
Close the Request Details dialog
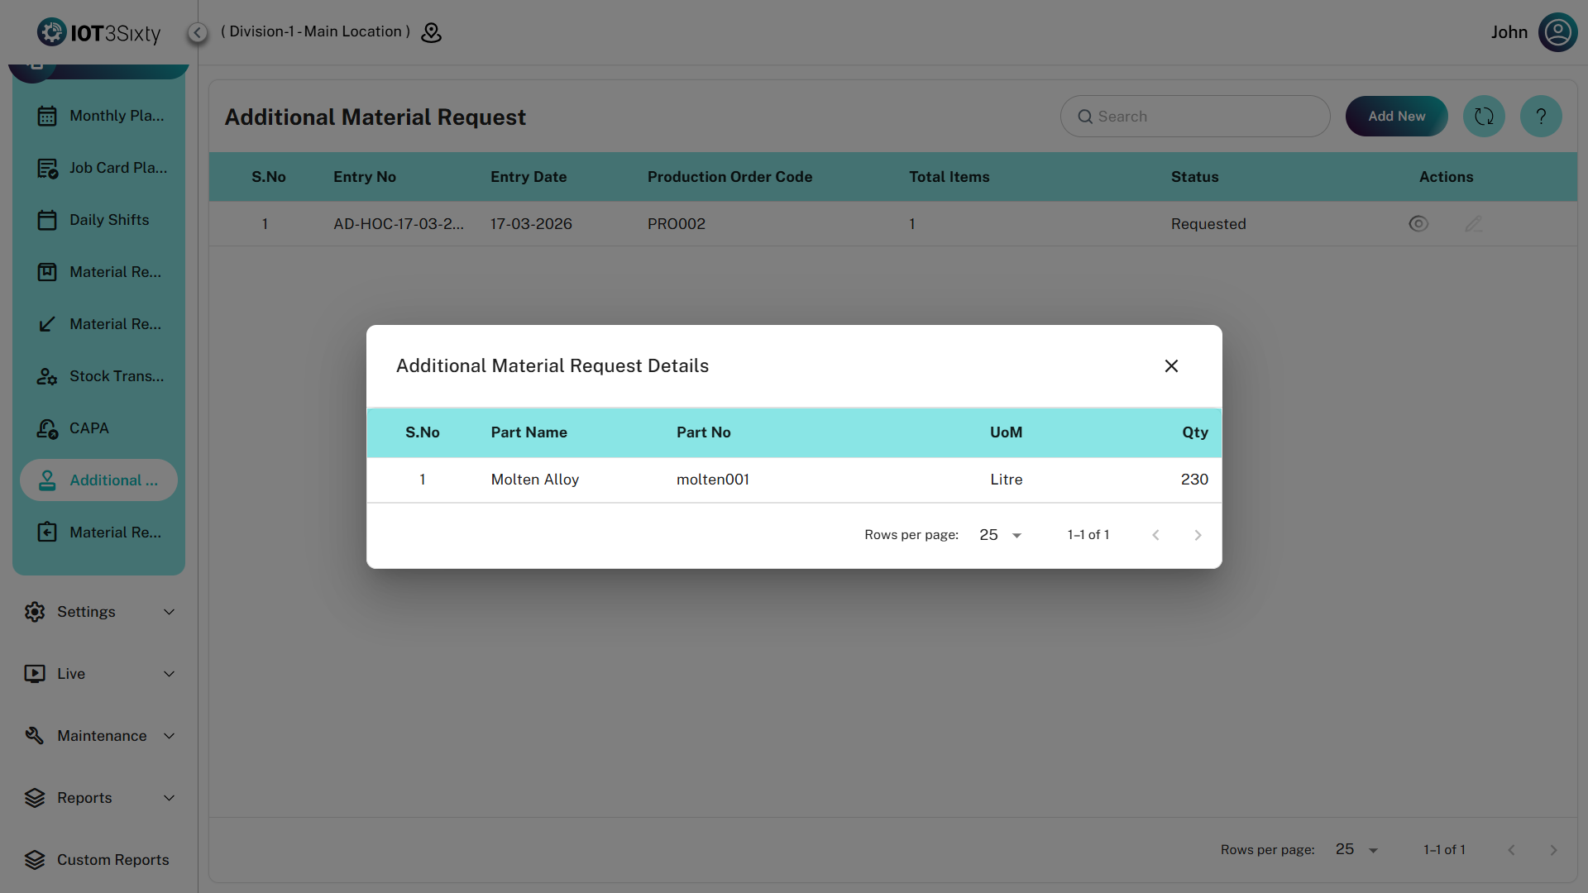click(1171, 366)
